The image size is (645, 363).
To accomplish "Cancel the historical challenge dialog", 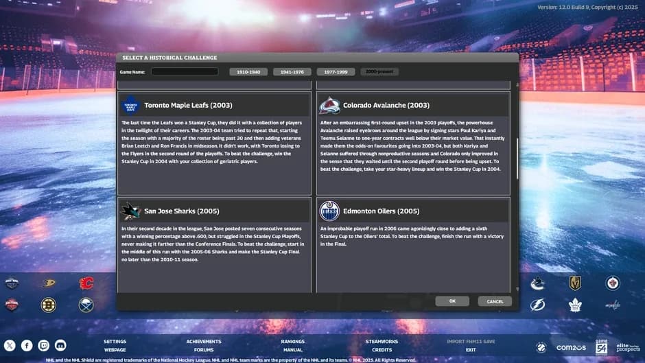I will (x=495, y=301).
